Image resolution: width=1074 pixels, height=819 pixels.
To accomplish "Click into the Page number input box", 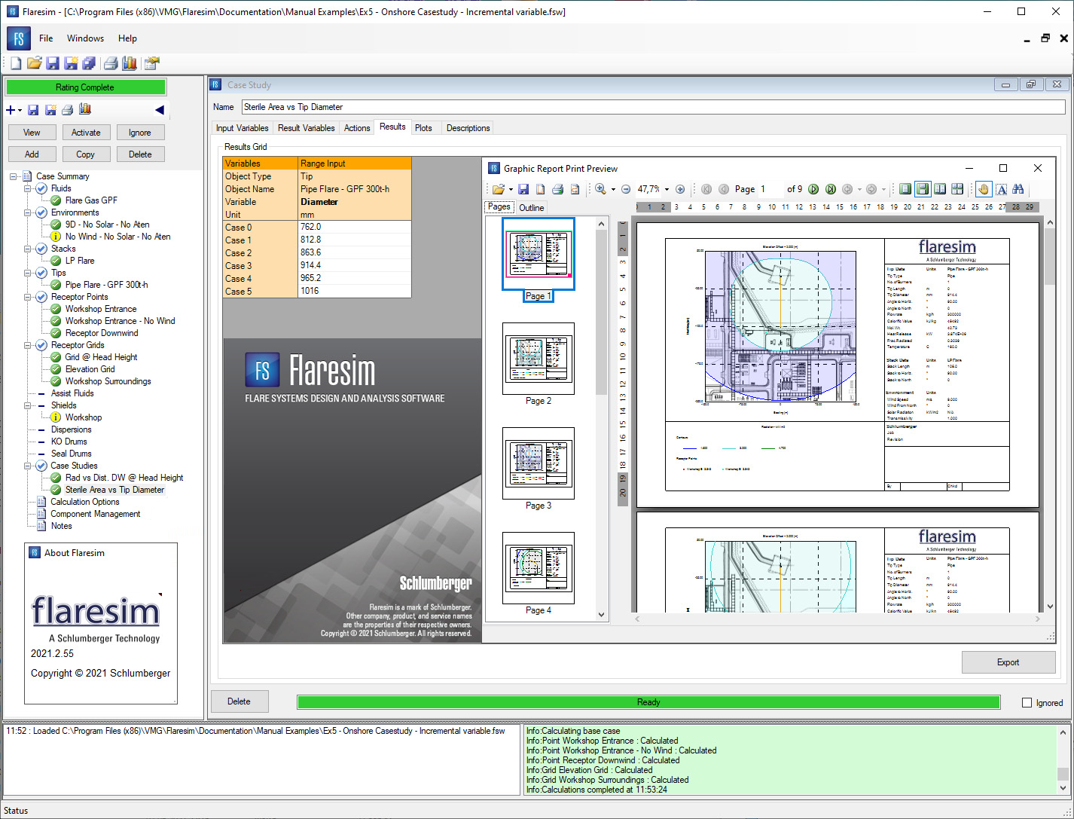I will [770, 189].
